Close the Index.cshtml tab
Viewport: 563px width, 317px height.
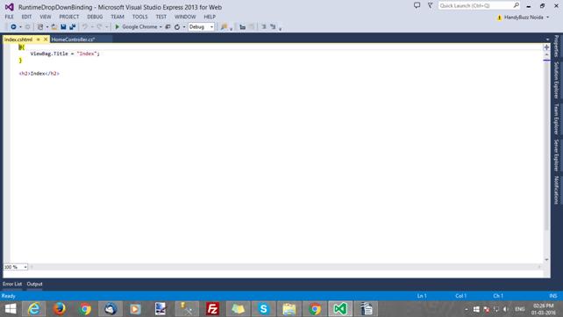46,40
